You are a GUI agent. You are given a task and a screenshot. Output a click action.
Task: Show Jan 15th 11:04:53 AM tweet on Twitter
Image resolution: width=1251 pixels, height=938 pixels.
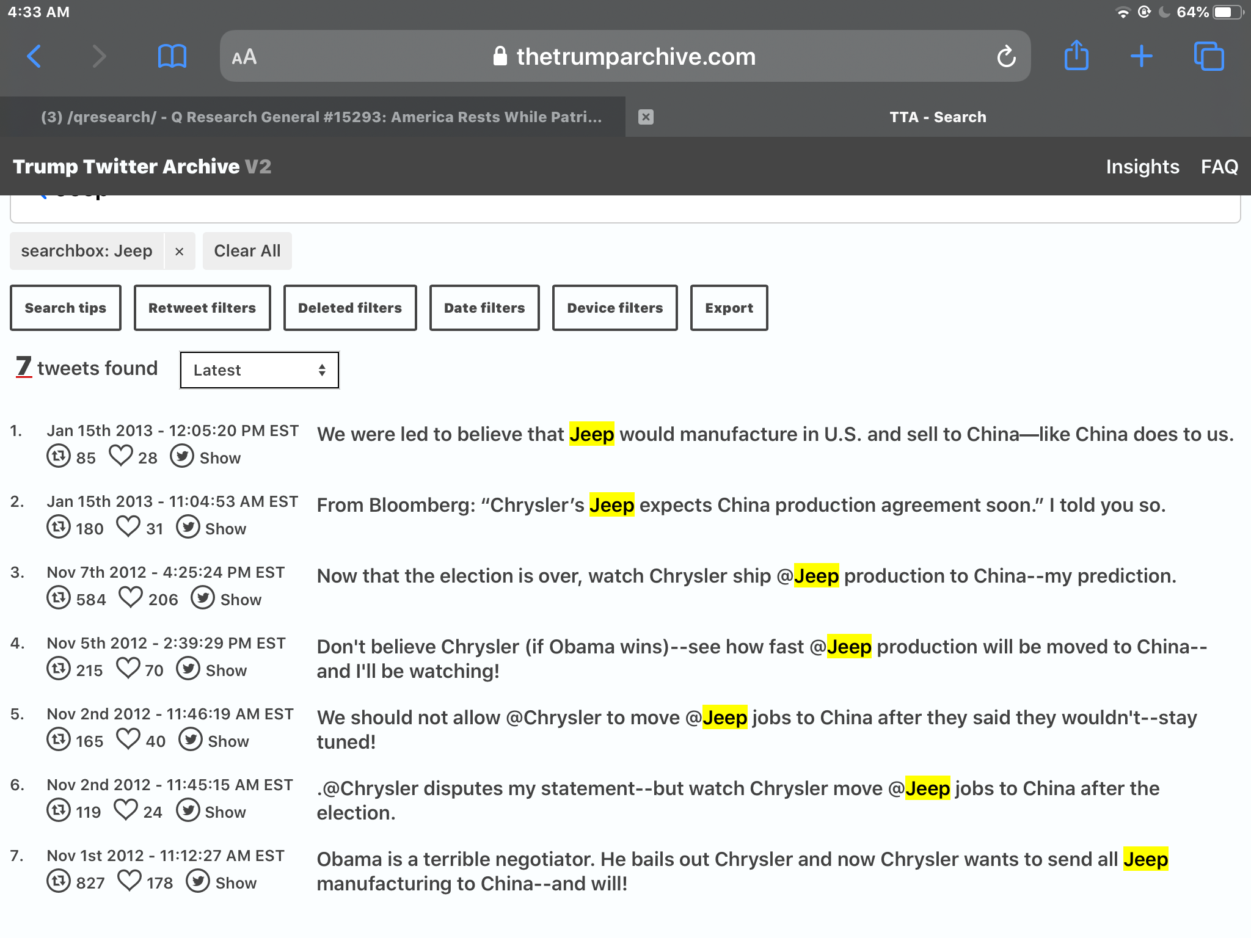(211, 528)
